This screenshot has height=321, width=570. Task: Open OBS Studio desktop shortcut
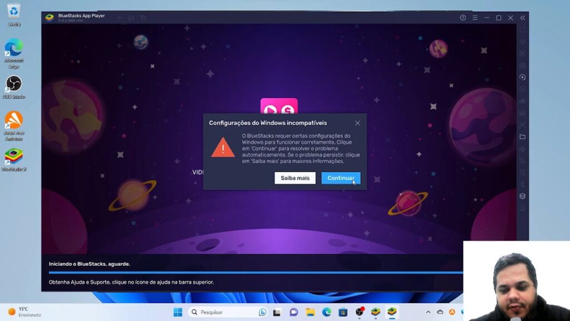(14, 87)
